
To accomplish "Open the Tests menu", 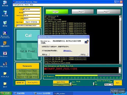I will click(x=27, y=5).
